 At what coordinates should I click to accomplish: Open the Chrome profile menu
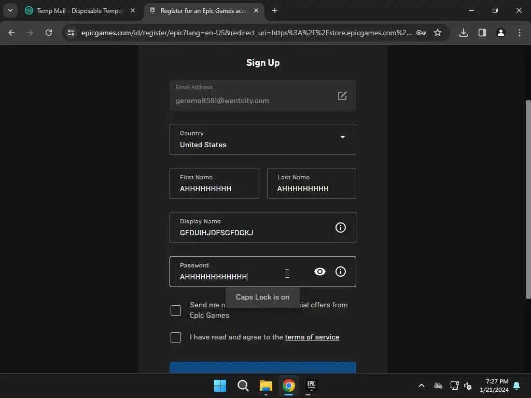point(501,33)
